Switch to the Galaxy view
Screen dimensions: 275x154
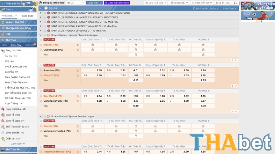pyautogui.click(x=18, y=9)
